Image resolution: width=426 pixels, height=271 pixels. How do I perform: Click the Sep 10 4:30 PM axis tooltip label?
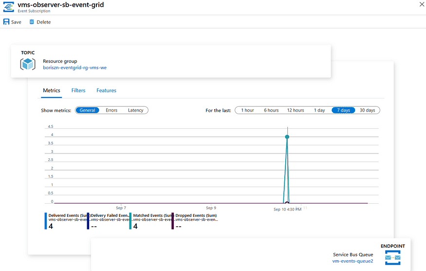(287, 209)
